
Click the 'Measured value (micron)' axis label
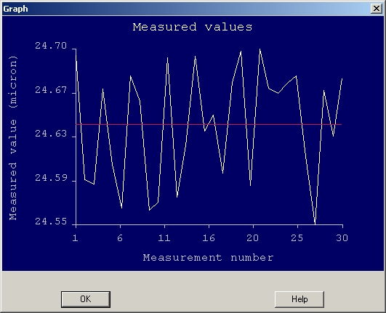(13, 138)
